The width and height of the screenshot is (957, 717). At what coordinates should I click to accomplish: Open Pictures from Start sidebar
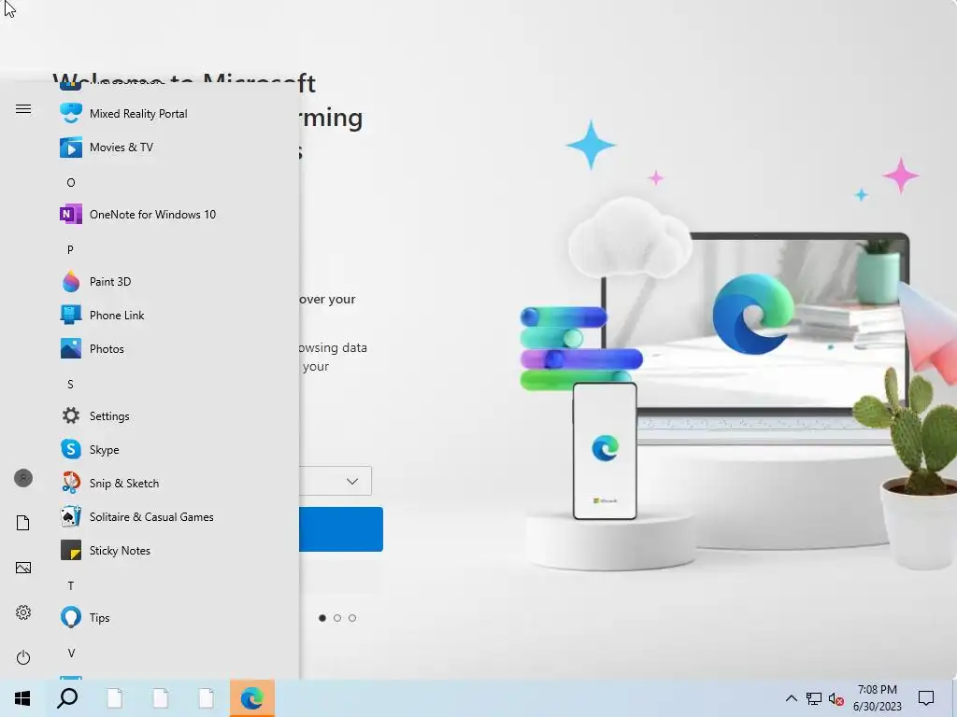[x=23, y=568]
